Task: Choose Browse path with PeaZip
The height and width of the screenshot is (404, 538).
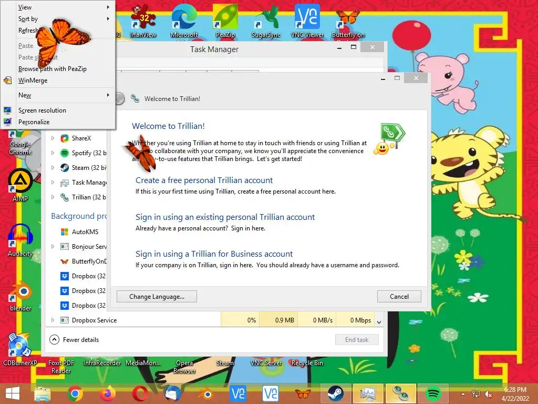Action: pyautogui.click(x=58, y=69)
